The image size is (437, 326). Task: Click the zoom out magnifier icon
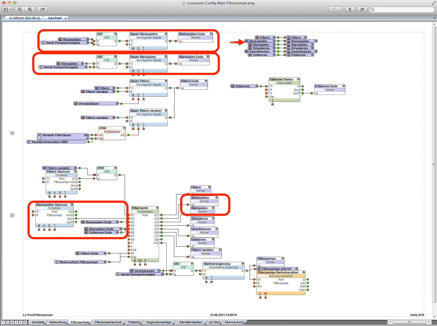tap(20, 10)
